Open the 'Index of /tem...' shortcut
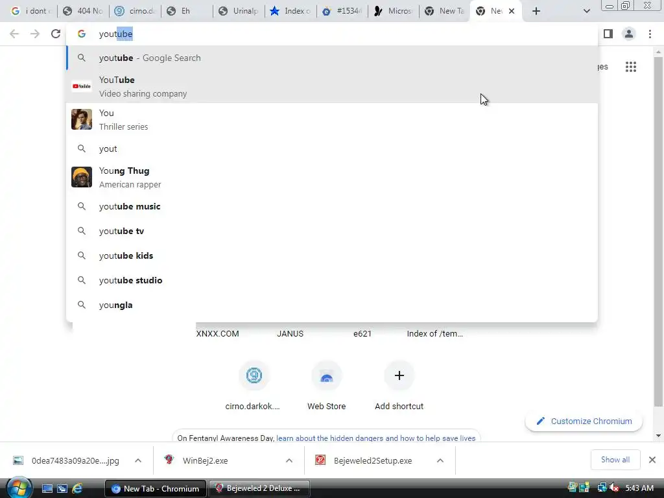 (435, 334)
